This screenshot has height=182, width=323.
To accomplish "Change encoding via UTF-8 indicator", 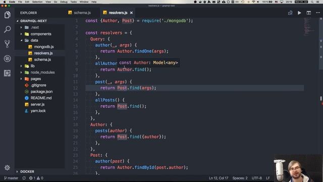I will click(257, 178).
